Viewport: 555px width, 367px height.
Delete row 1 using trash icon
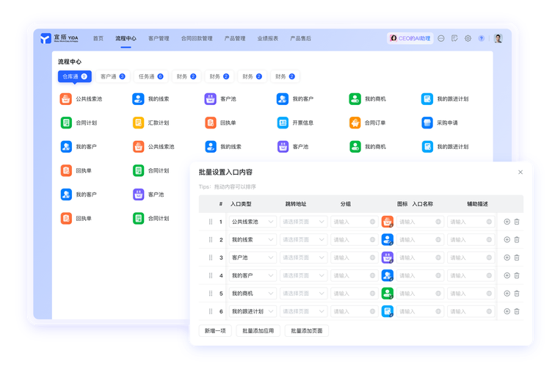(517, 221)
